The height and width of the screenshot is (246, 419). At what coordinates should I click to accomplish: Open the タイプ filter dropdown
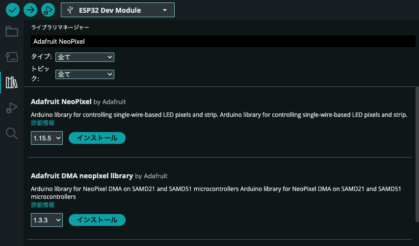tap(85, 57)
